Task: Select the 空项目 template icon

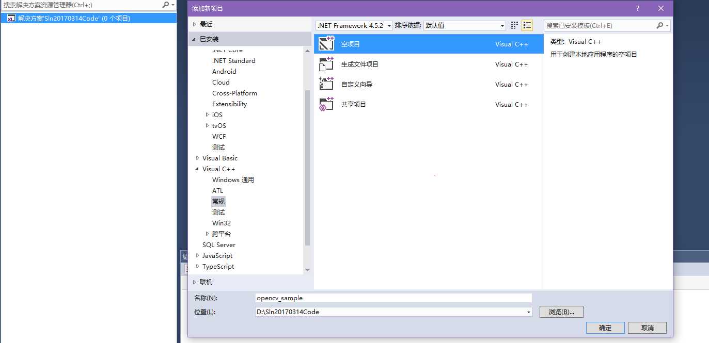Action: tap(326, 44)
